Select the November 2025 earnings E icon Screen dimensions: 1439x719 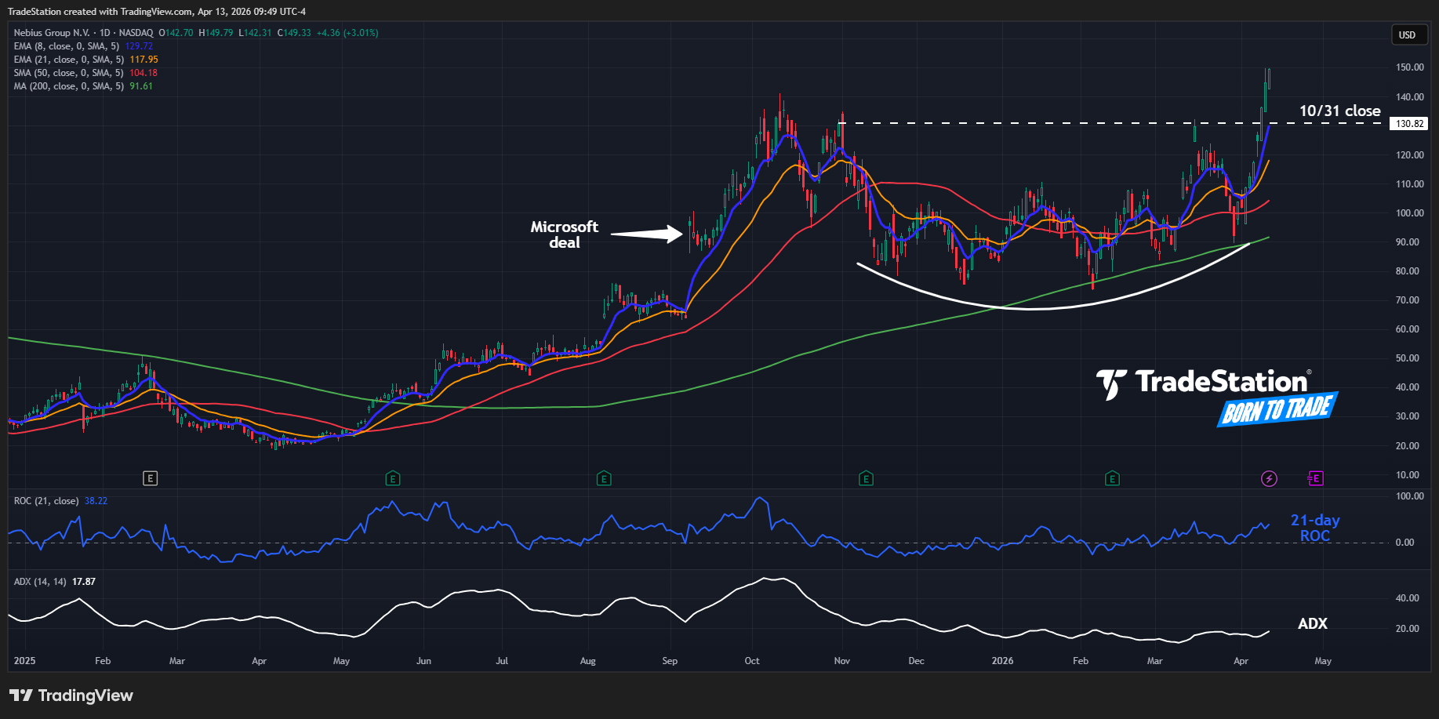click(866, 478)
